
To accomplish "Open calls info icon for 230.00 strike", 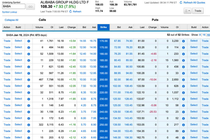I will [x=29, y=99].
